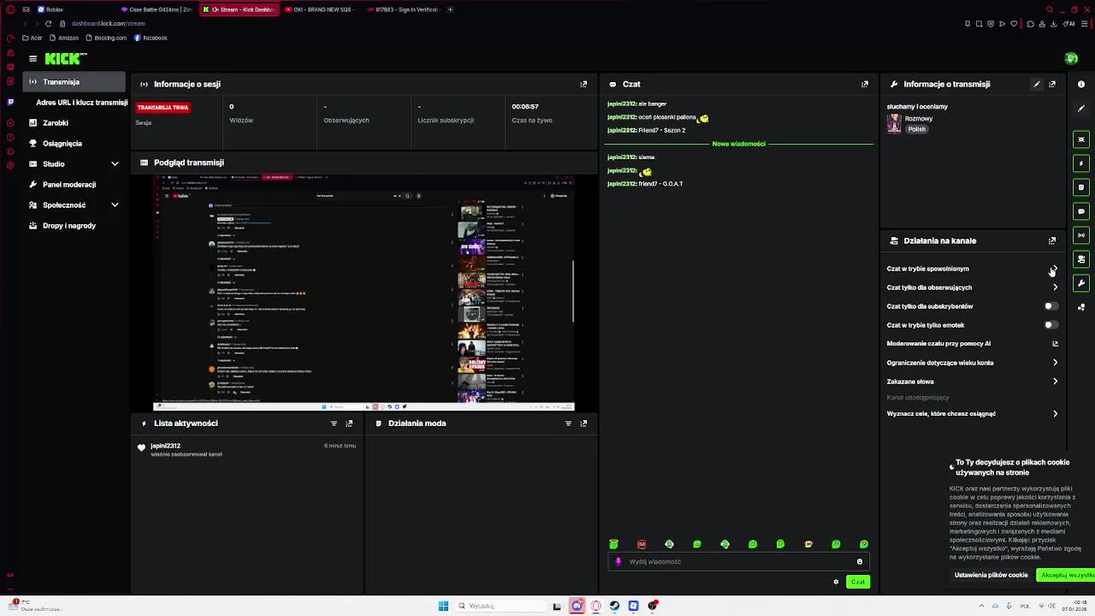1095x616 pixels.
Task: Expand Czat tylko dla obserwujących option
Action: click(1055, 287)
